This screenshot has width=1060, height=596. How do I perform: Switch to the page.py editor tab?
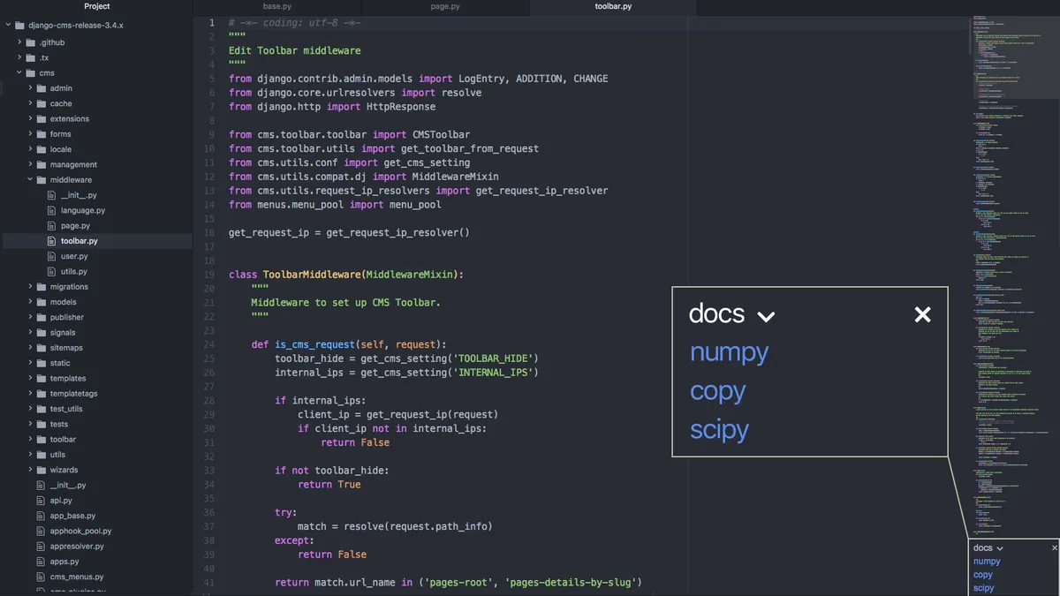pyautogui.click(x=445, y=7)
